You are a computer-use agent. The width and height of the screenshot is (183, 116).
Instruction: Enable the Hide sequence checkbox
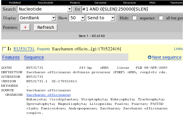click(134, 18)
